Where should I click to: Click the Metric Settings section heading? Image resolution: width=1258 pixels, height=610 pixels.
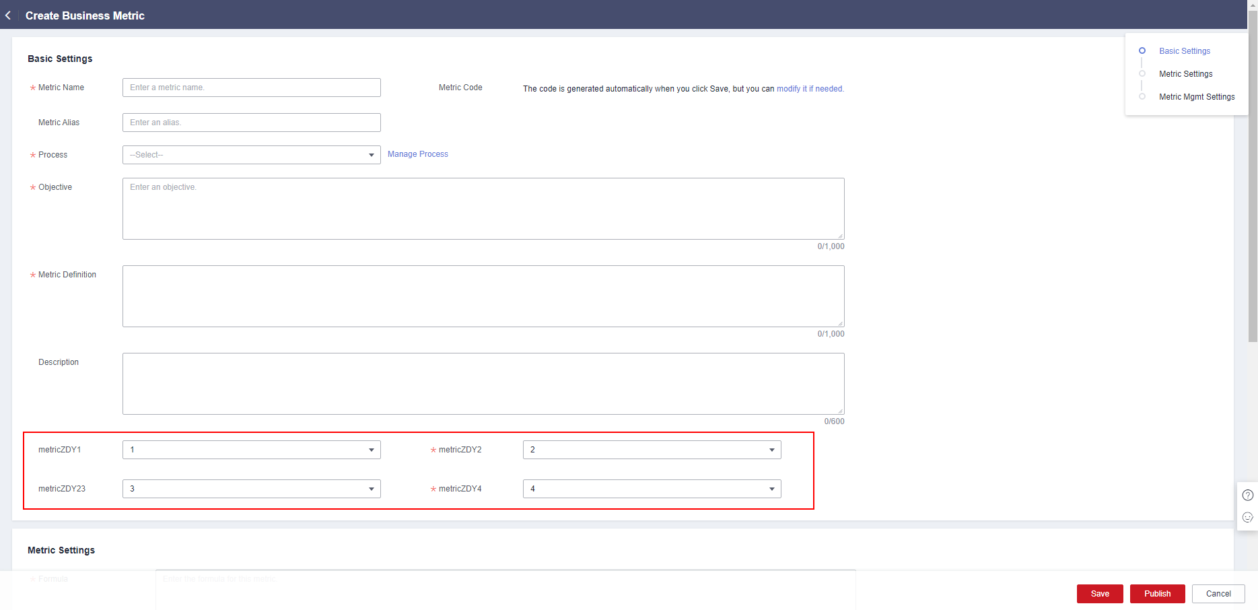61,550
